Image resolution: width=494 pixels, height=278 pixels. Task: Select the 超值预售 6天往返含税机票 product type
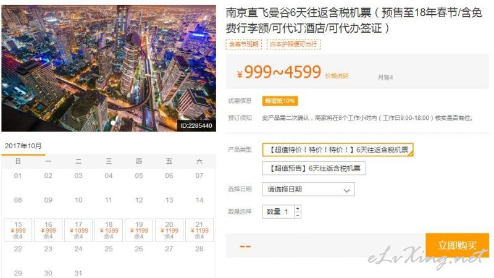pyautogui.click(x=314, y=168)
